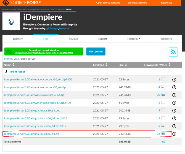Click Business & Enterprise breadcrumb link
The height and width of the screenshot is (154, 185).
(28, 10)
